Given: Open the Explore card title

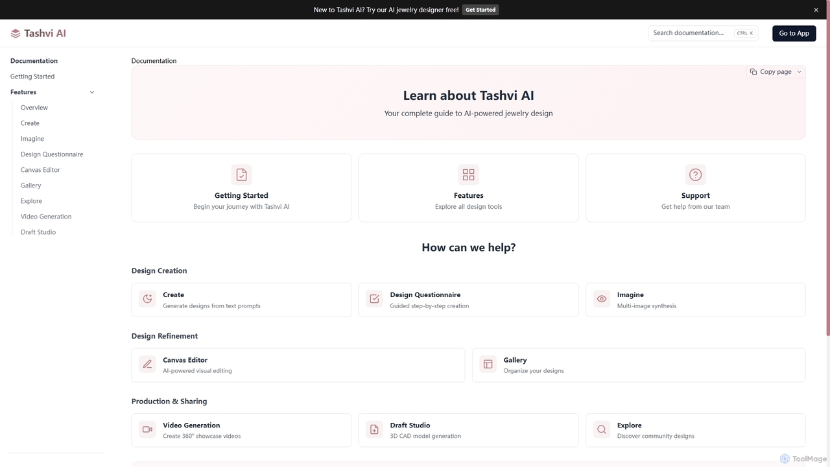Looking at the screenshot, I should point(629,425).
